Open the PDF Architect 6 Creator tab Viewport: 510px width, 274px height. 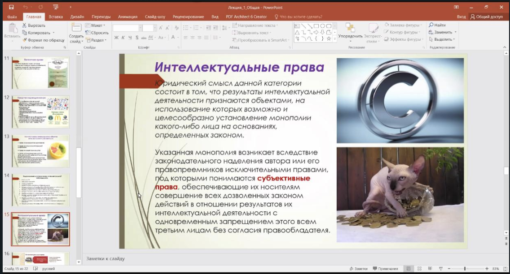[246, 17]
